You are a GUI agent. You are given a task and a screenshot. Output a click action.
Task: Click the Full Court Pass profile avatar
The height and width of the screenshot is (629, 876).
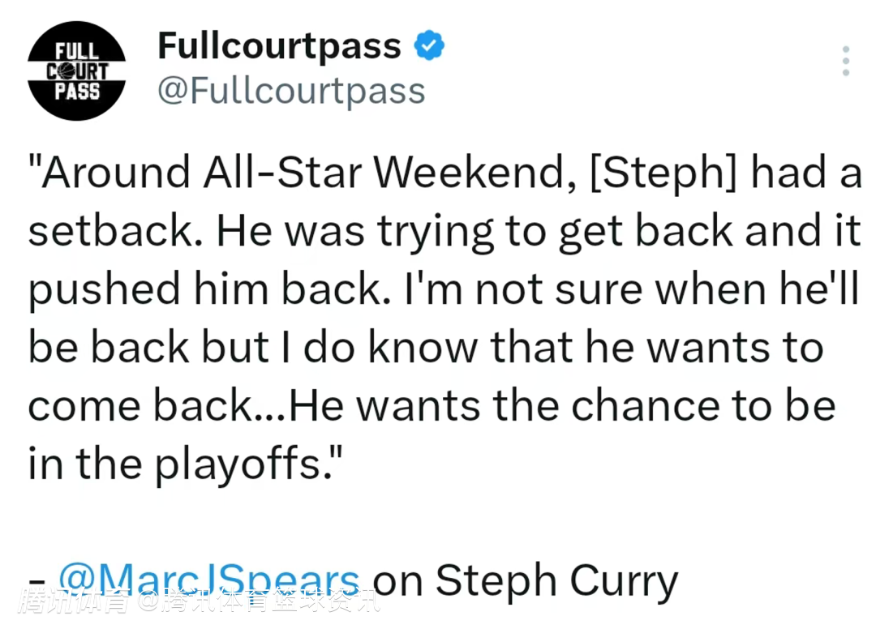click(x=76, y=71)
